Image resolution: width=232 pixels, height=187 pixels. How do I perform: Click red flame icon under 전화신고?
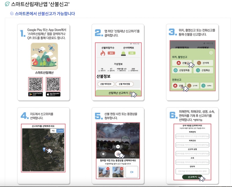175,86
